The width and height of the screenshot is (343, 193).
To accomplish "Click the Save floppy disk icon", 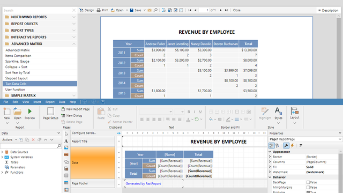I will click(131, 10).
